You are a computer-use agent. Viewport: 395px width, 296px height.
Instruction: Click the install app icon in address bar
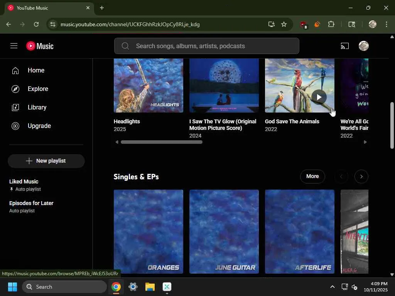[271, 24]
